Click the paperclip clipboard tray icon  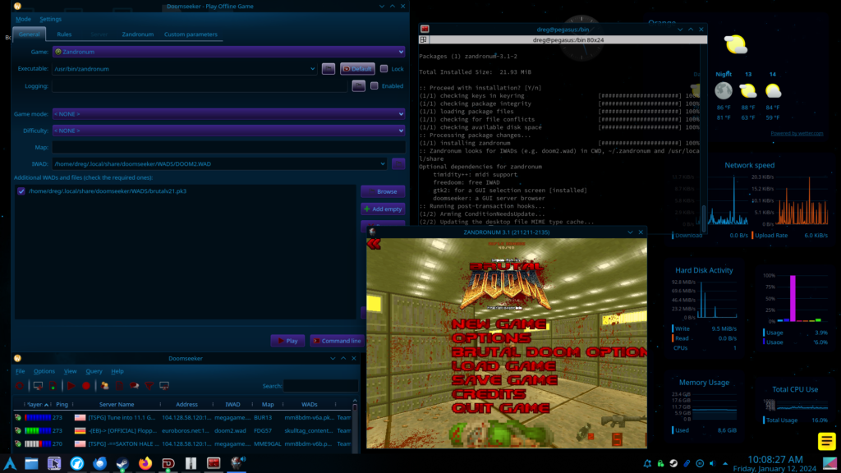coord(687,463)
